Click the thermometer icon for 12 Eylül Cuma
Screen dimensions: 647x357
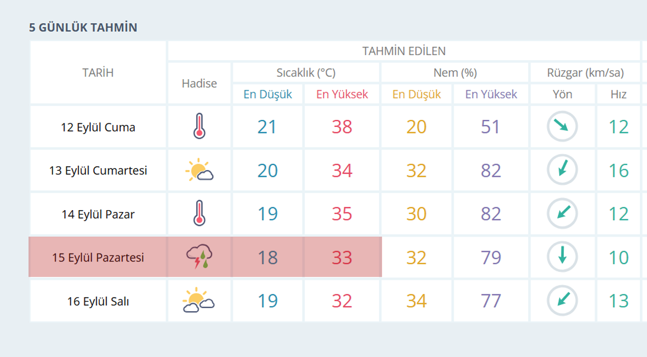click(199, 126)
